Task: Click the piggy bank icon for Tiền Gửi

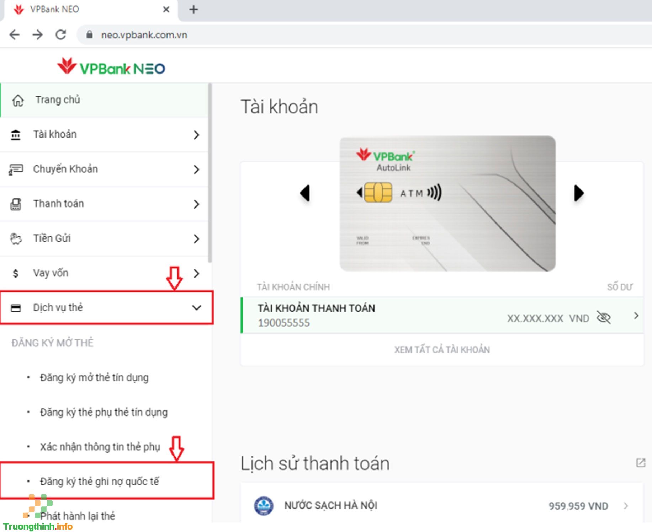Action: (16, 239)
